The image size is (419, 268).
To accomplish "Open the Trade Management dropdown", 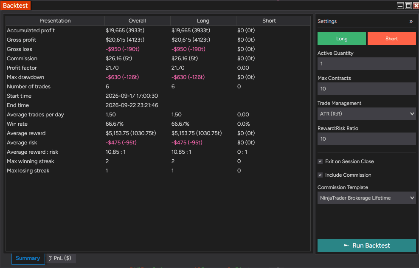I will [x=366, y=114].
